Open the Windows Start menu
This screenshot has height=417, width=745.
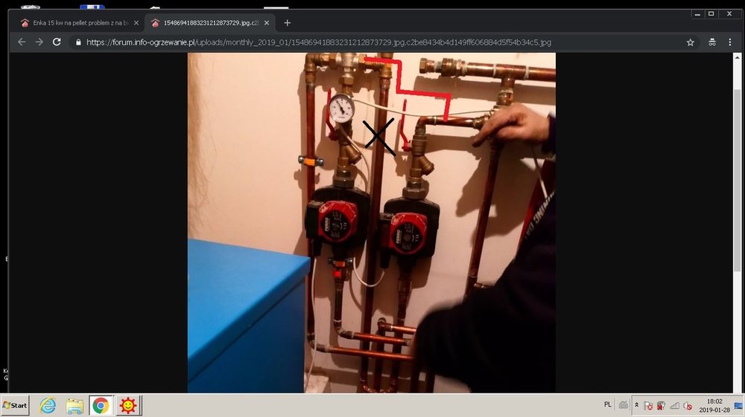(15, 406)
